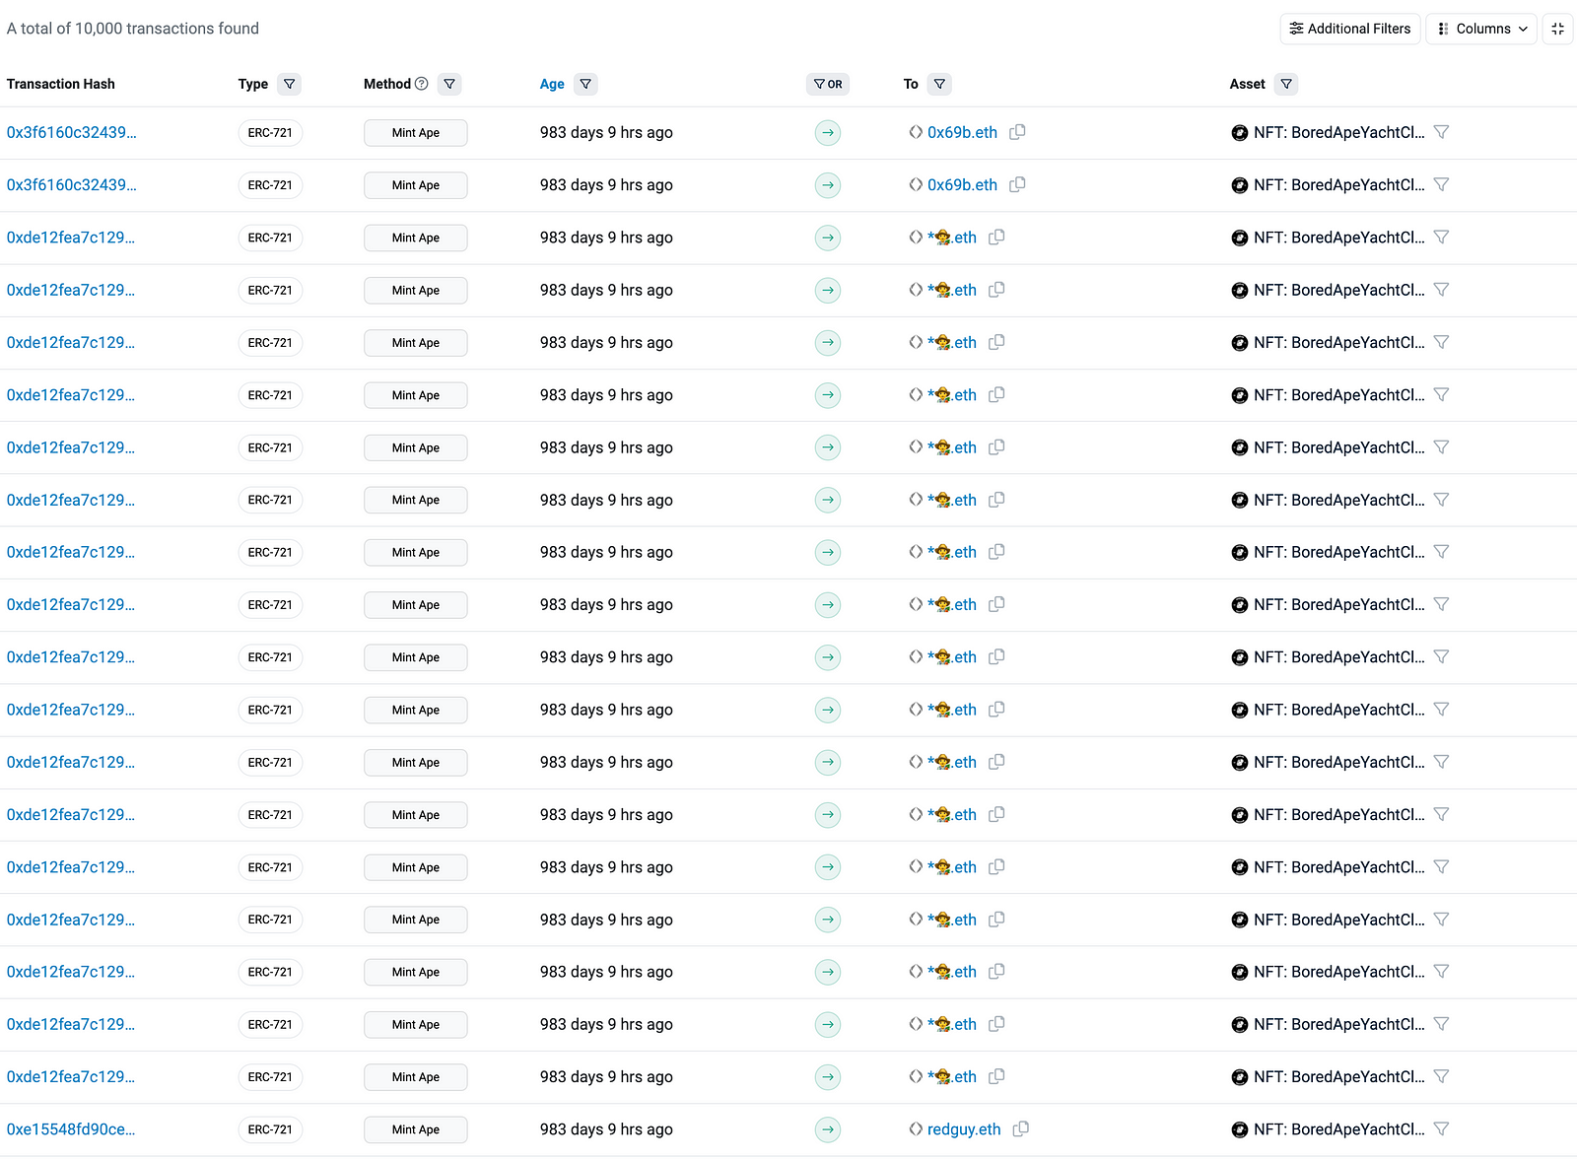Screen dimensions: 1577x1161
Task: Open first transaction 0x3f6160c32439 link
Action: (71, 132)
